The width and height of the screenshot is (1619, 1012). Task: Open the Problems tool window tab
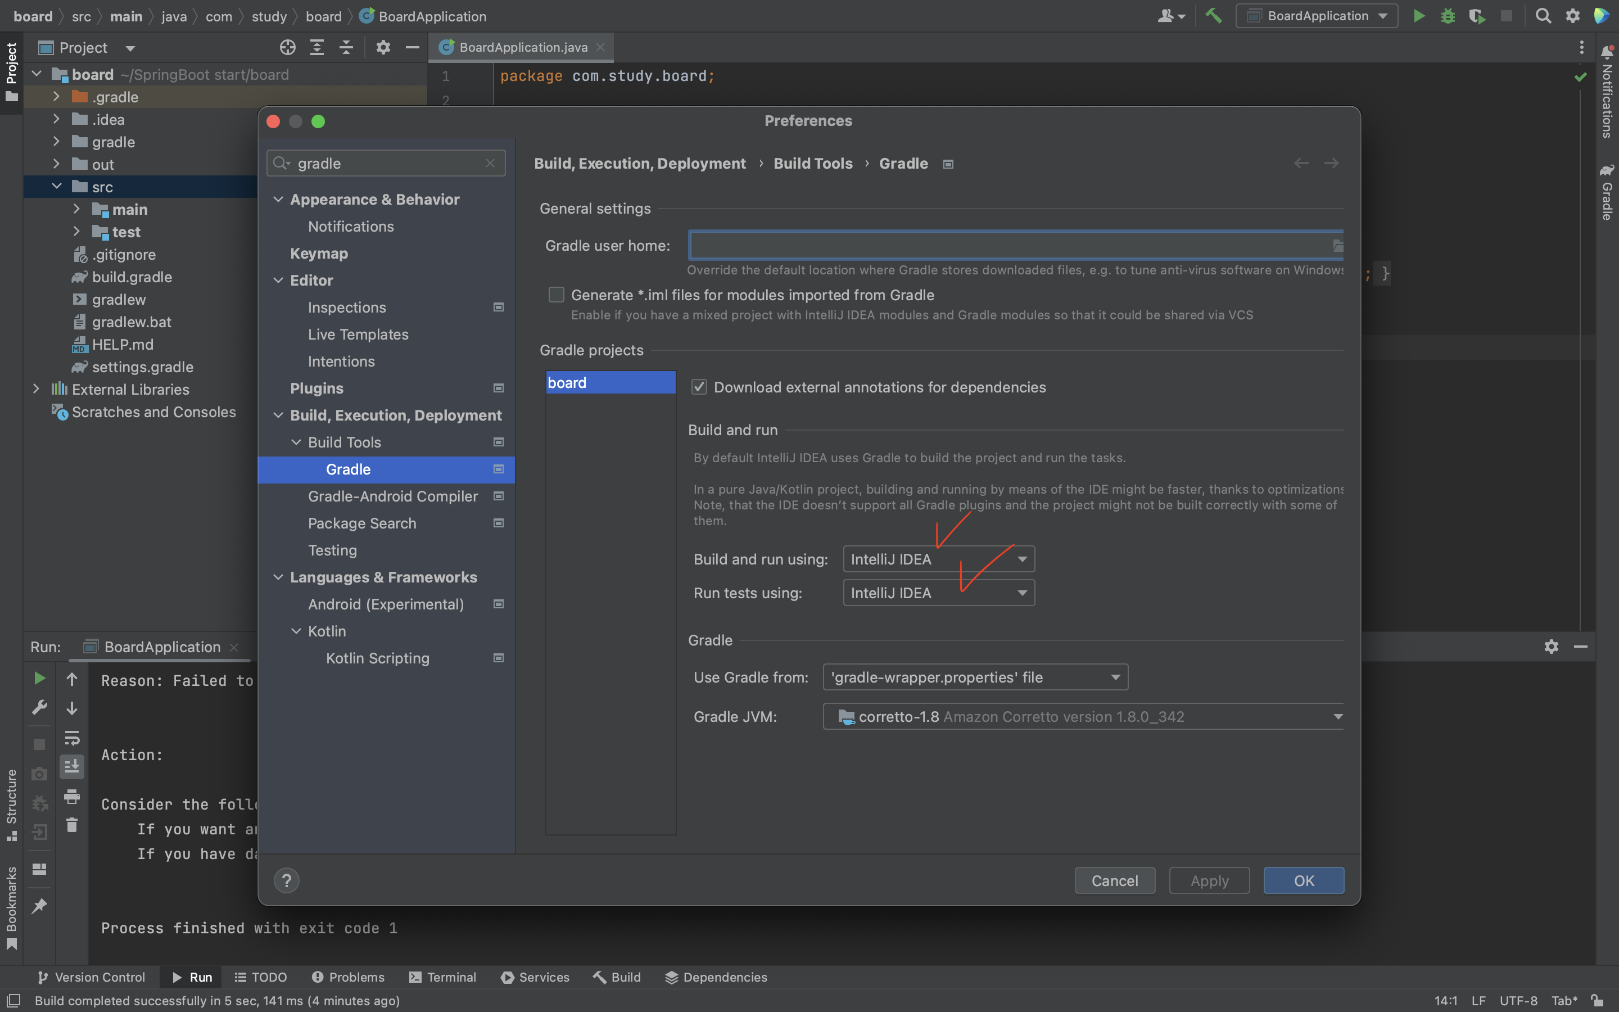click(348, 977)
